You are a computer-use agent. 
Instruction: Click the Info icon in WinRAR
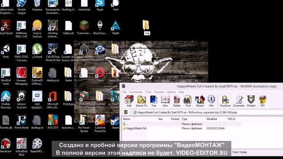(x=211, y=101)
